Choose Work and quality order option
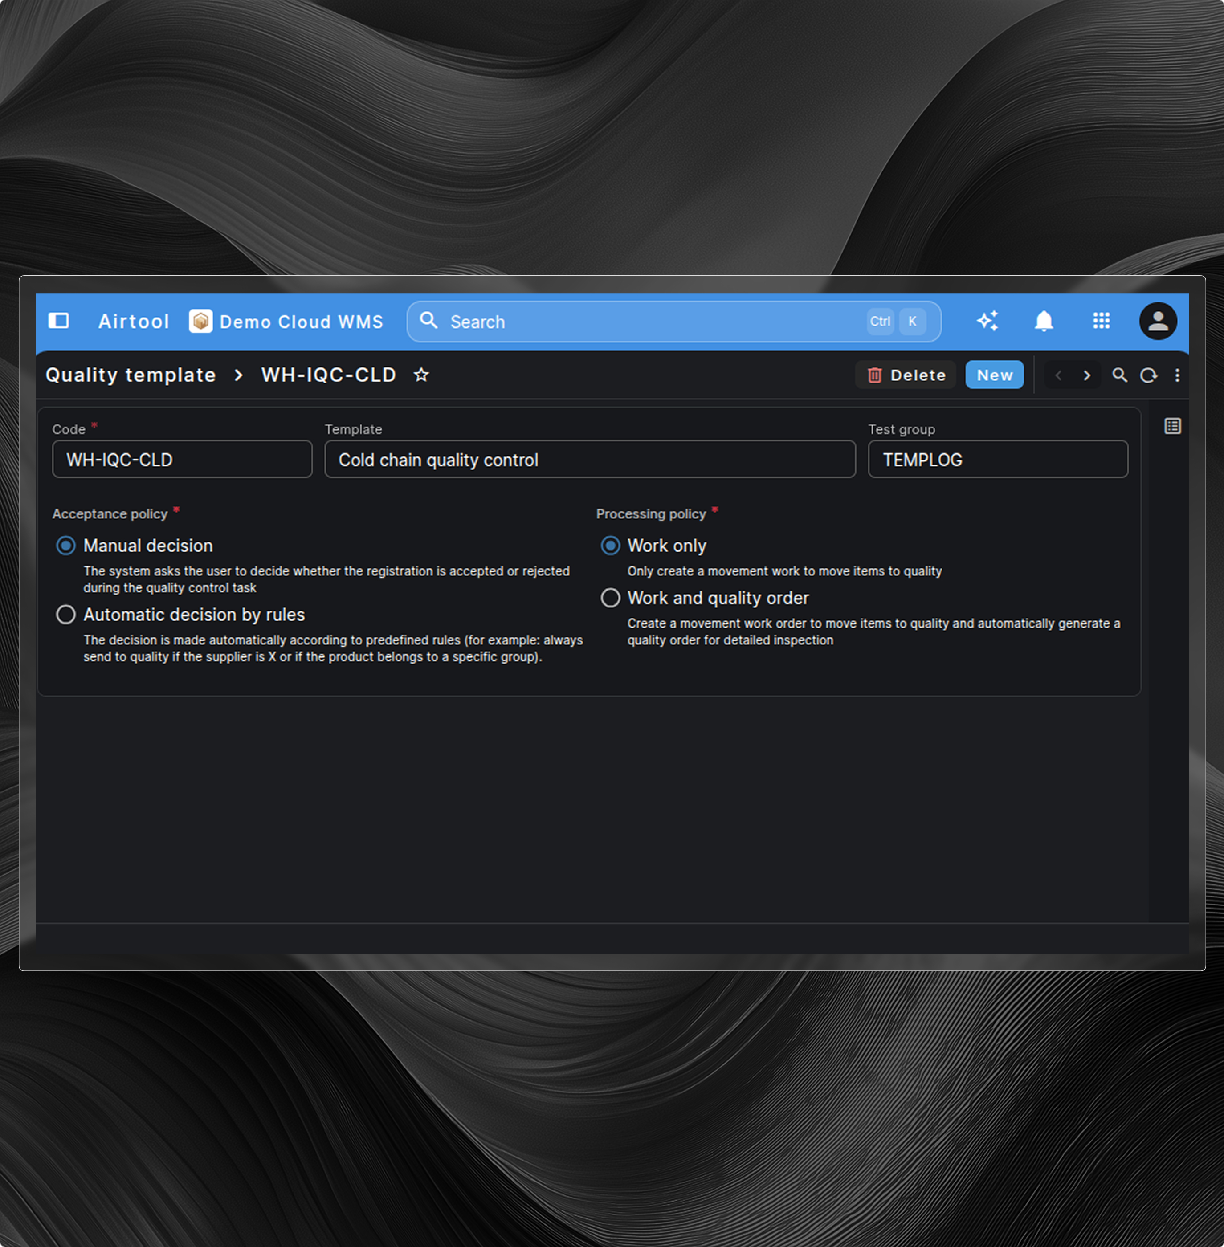This screenshot has height=1247, width=1224. 610,598
